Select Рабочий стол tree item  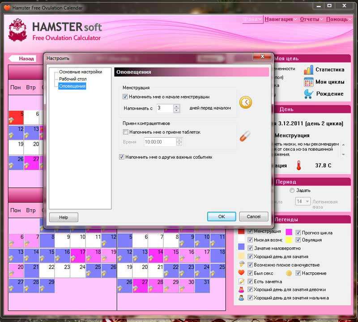click(72, 79)
